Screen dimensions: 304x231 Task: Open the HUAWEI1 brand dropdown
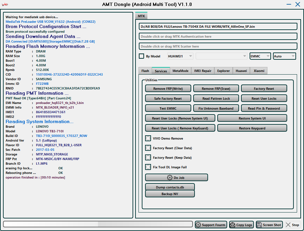pos(180,56)
